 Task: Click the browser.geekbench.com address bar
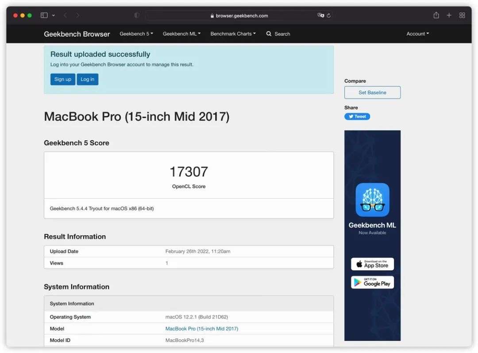[239, 15]
